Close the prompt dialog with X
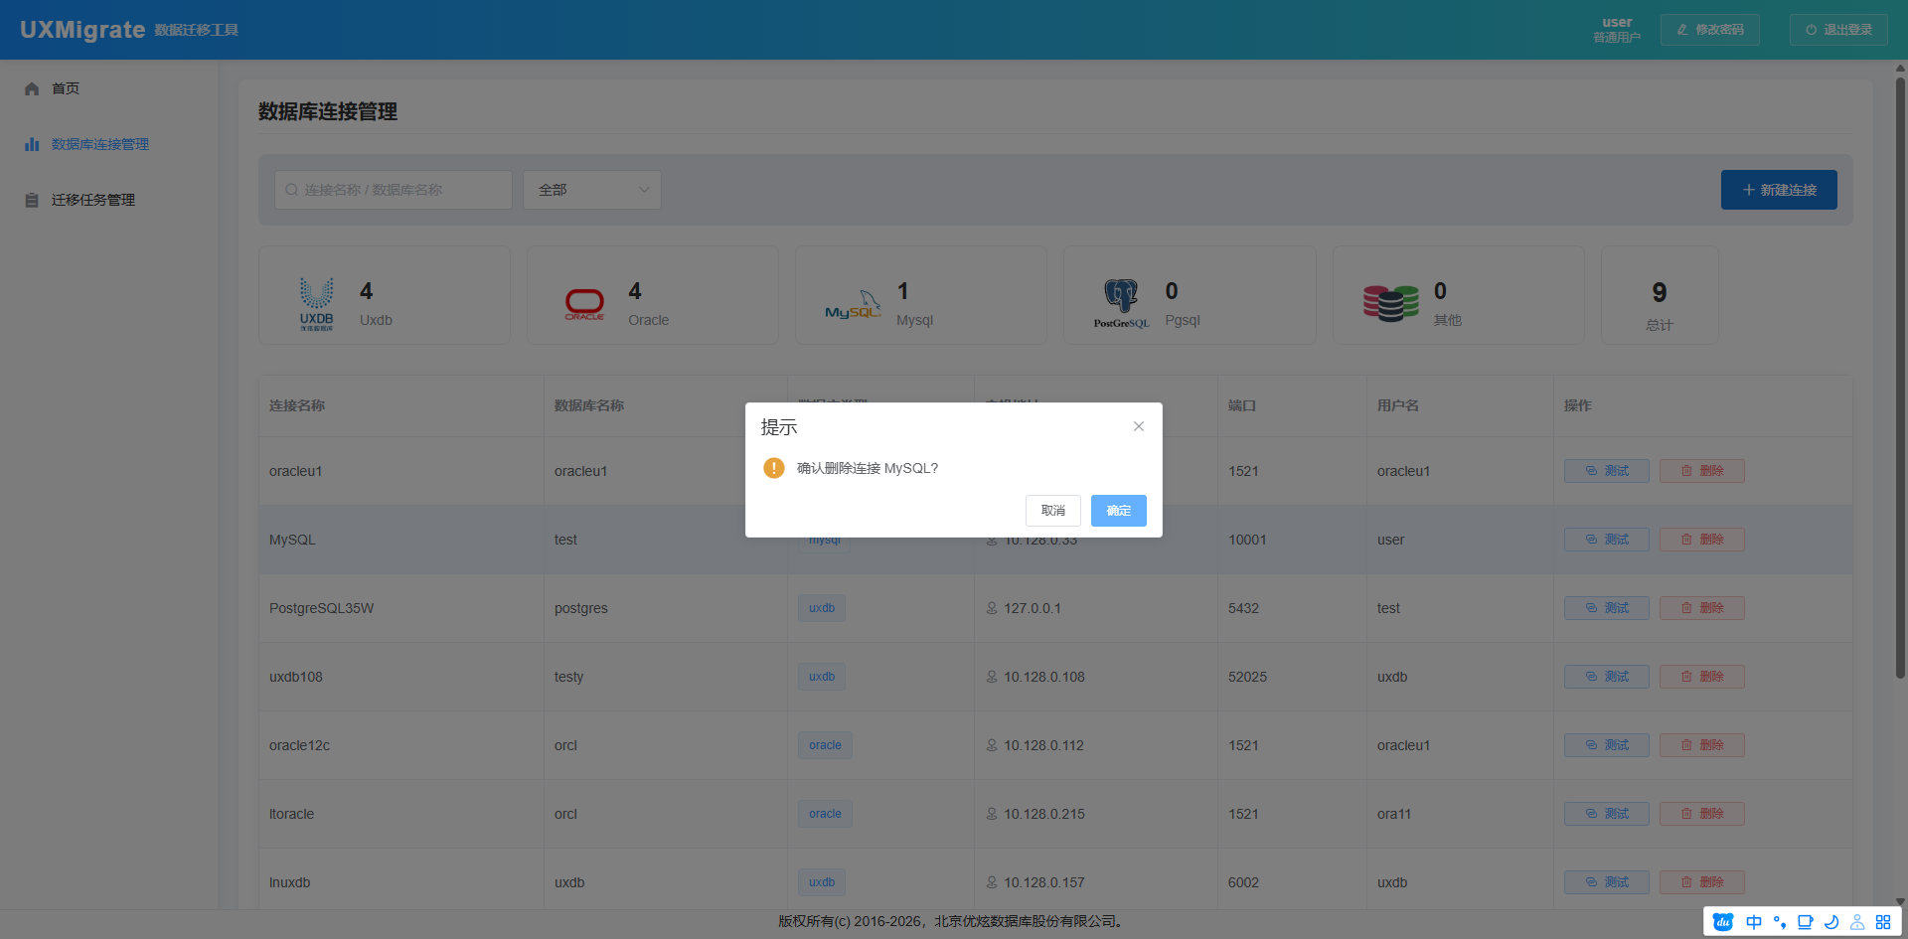This screenshot has height=939, width=1908. pyautogui.click(x=1139, y=426)
